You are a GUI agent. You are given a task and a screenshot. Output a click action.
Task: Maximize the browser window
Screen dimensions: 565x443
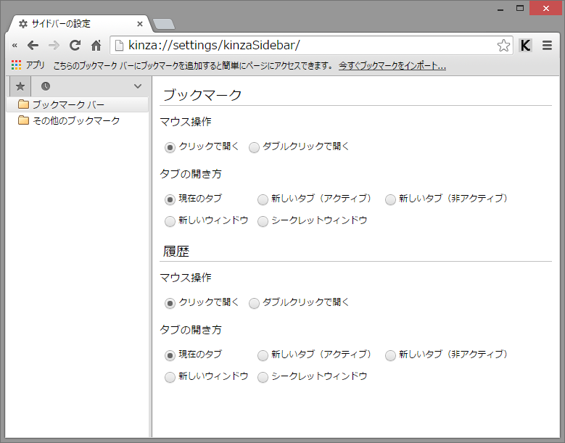pos(519,8)
